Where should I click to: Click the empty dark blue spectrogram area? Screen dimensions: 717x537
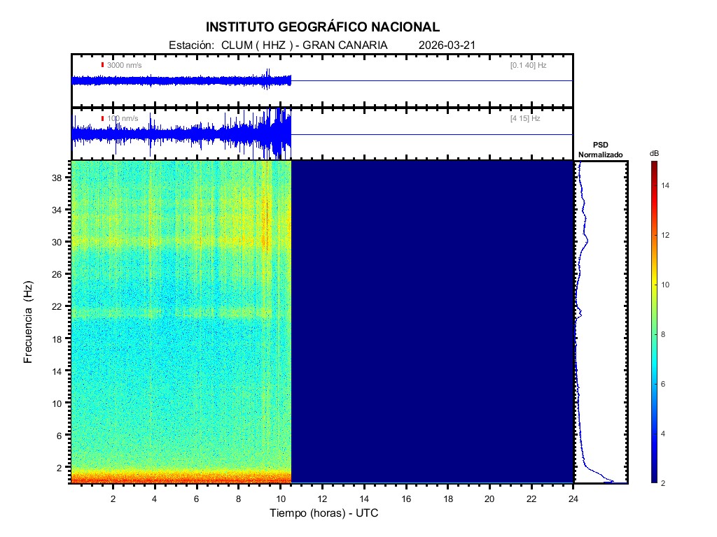click(432, 322)
